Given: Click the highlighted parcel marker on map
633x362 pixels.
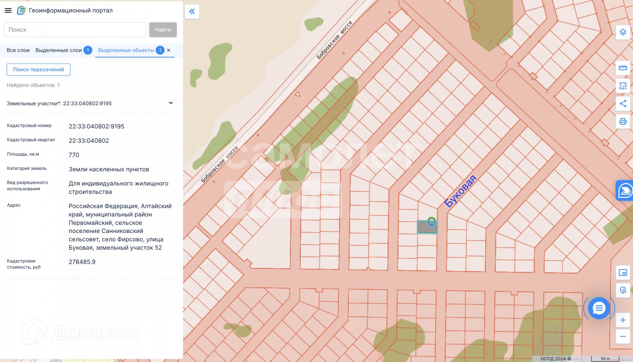Looking at the screenshot, I should (431, 222).
